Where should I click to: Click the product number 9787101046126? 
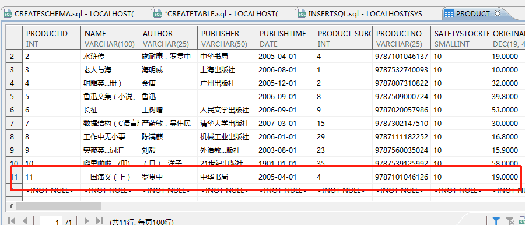(401, 177)
